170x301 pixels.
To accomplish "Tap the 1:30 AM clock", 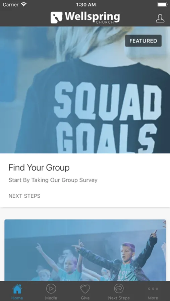I will coord(86,5).
